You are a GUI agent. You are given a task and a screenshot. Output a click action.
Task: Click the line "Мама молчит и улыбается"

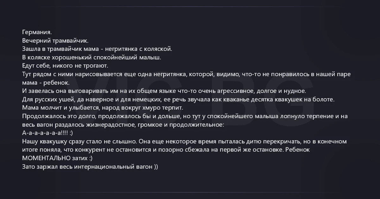pos(103,108)
